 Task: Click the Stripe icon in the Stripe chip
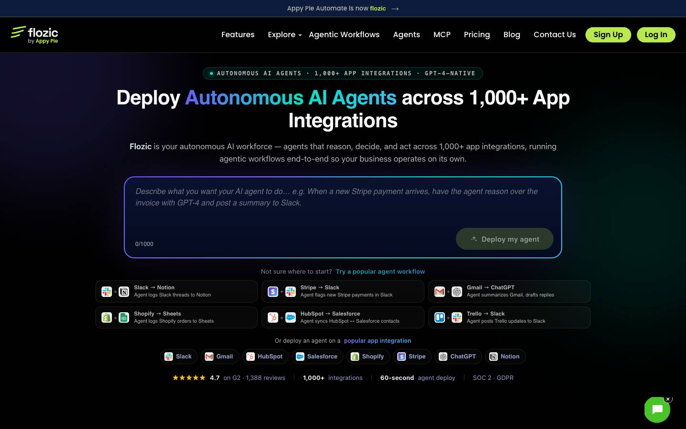[x=402, y=357]
